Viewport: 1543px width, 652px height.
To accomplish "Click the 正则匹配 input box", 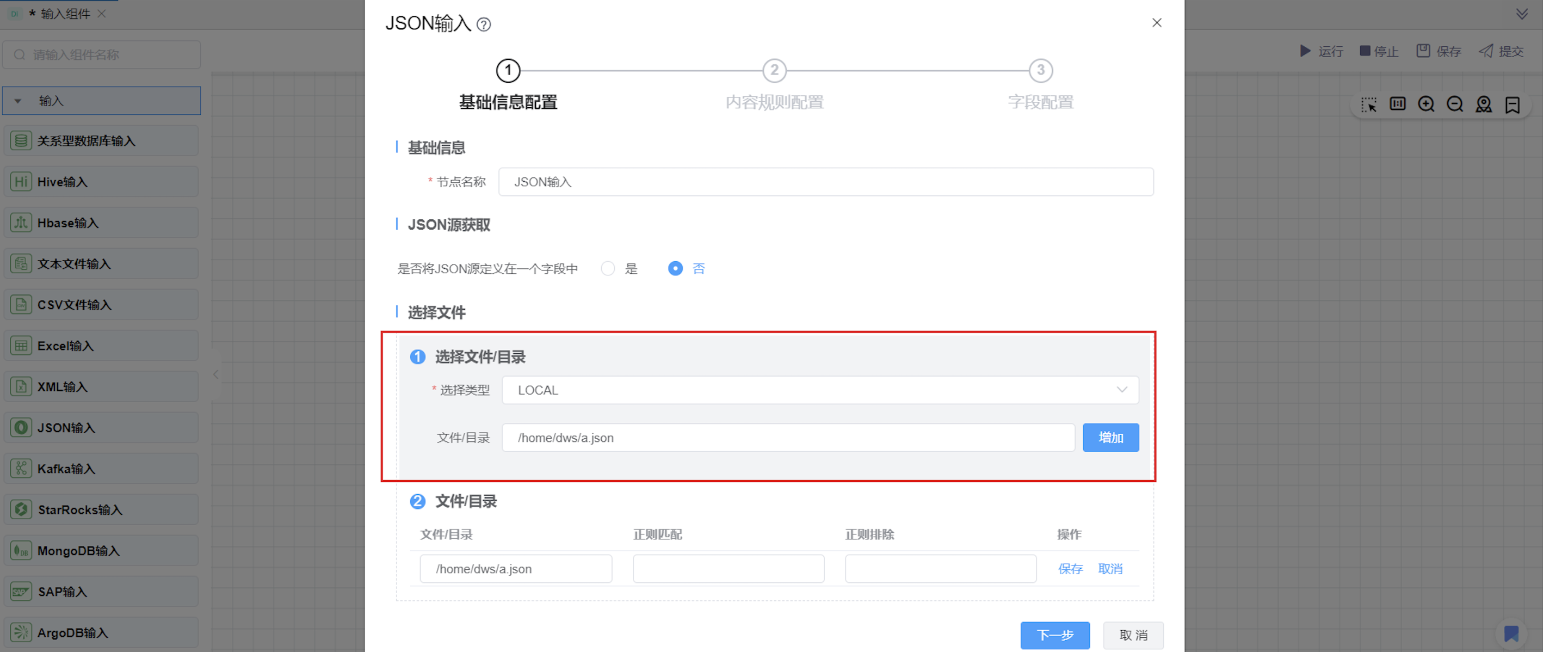I will pos(728,569).
